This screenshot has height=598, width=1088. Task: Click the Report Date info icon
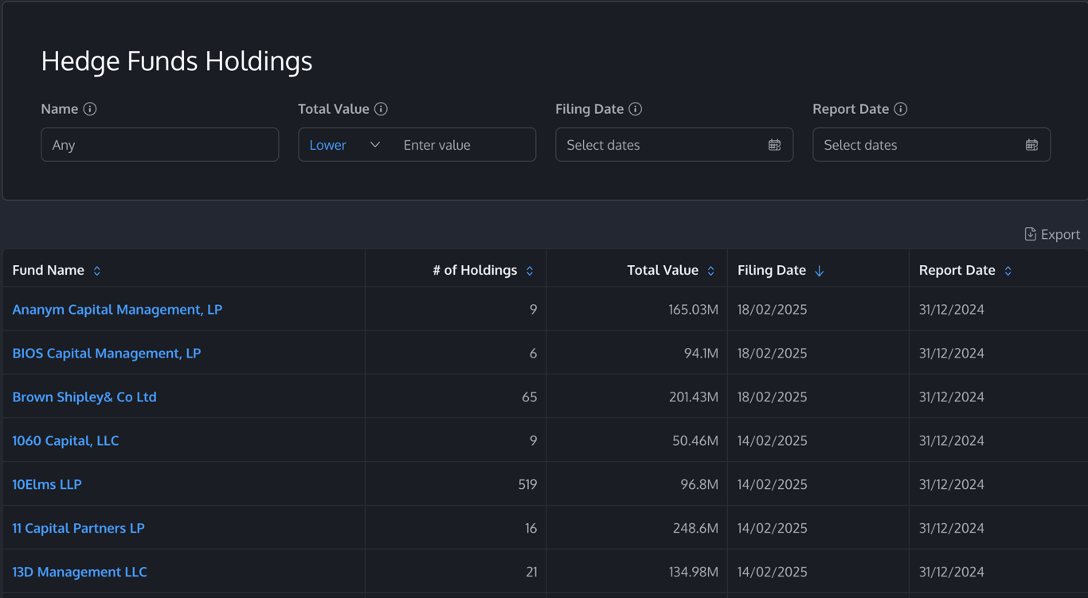tap(900, 109)
